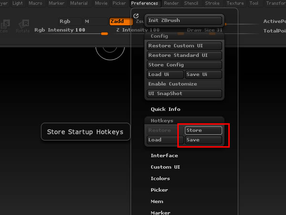Click the Hotkeys Store button

tap(204, 130)
